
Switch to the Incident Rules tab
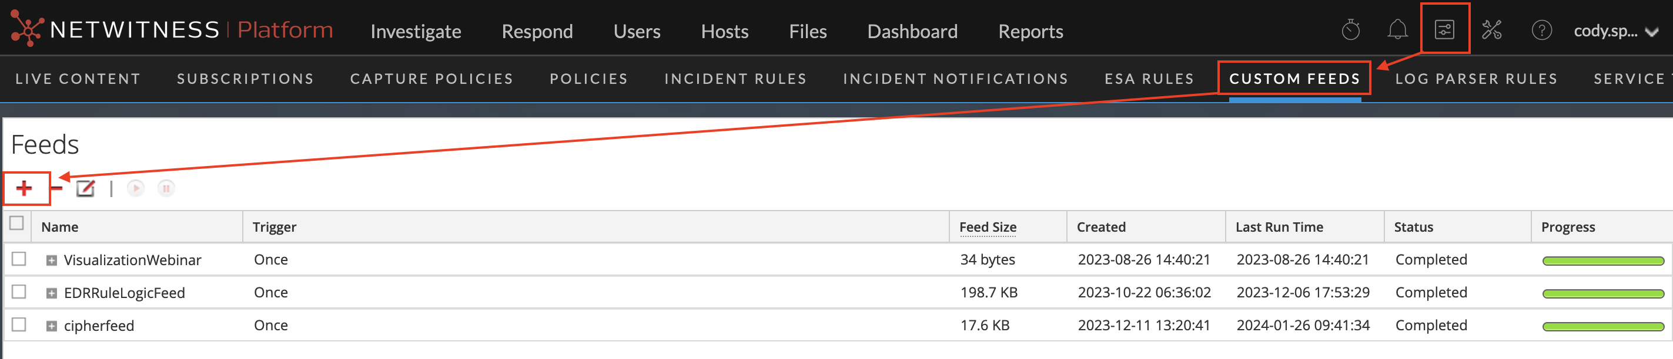pyautogui.click(x=735, y=79)
